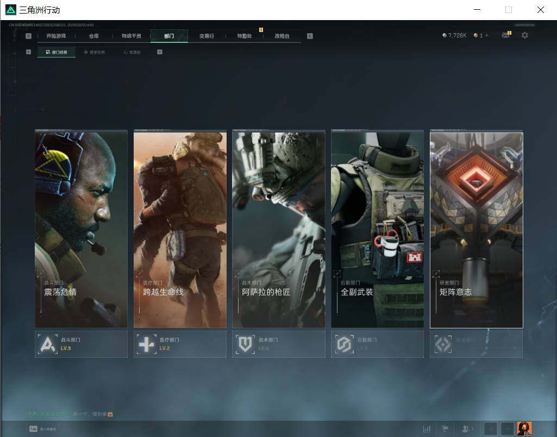Open the 矩阵意志 mission card
557x437 pixels.
477,230
